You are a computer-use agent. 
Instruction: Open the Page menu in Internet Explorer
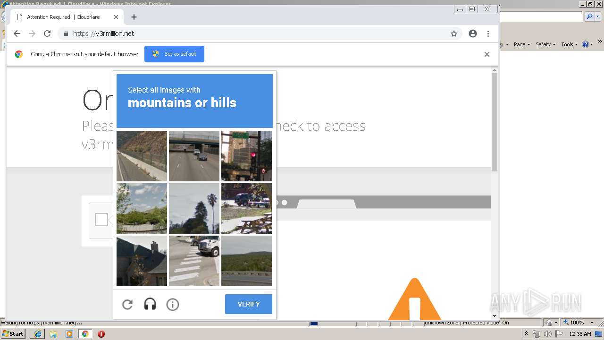[522, 44]
